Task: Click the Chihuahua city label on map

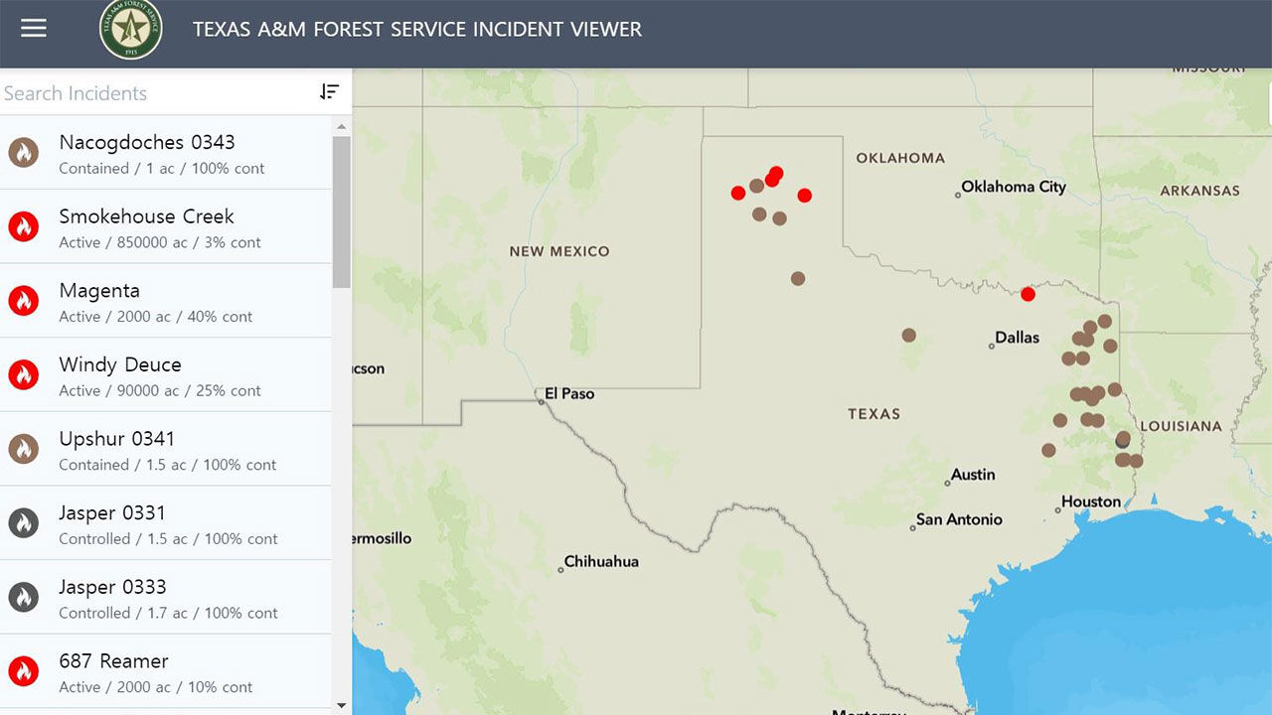Action: click(601, 561)
